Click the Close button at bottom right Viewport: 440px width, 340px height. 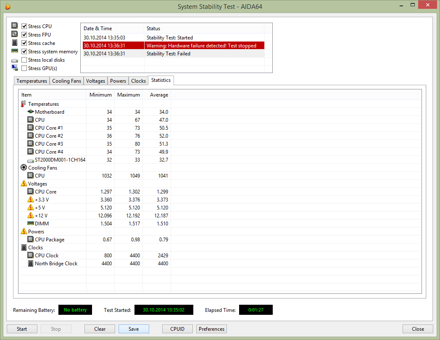(418, 329)
